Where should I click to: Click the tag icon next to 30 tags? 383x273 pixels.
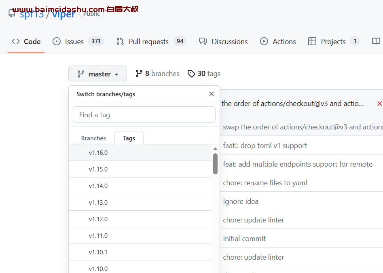pos(191,74)
